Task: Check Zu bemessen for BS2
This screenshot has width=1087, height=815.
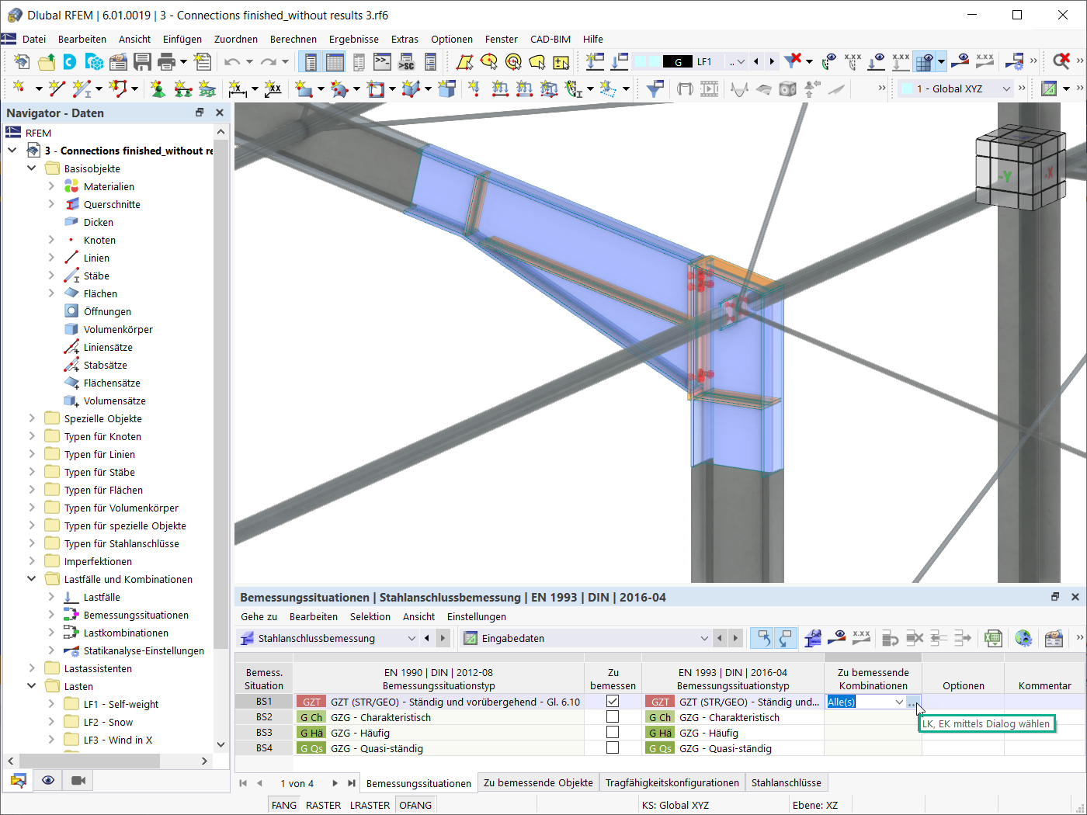Action: point(613,717)
